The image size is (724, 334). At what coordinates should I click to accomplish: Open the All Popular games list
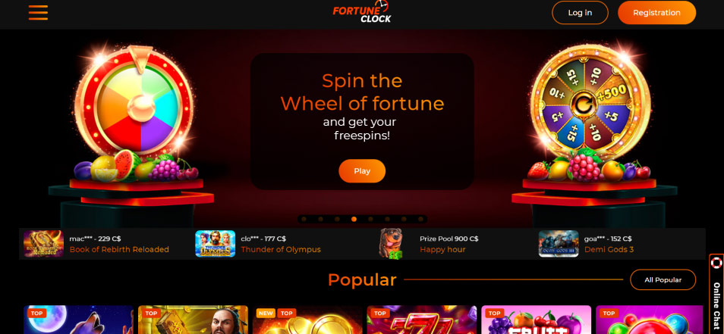663,279
